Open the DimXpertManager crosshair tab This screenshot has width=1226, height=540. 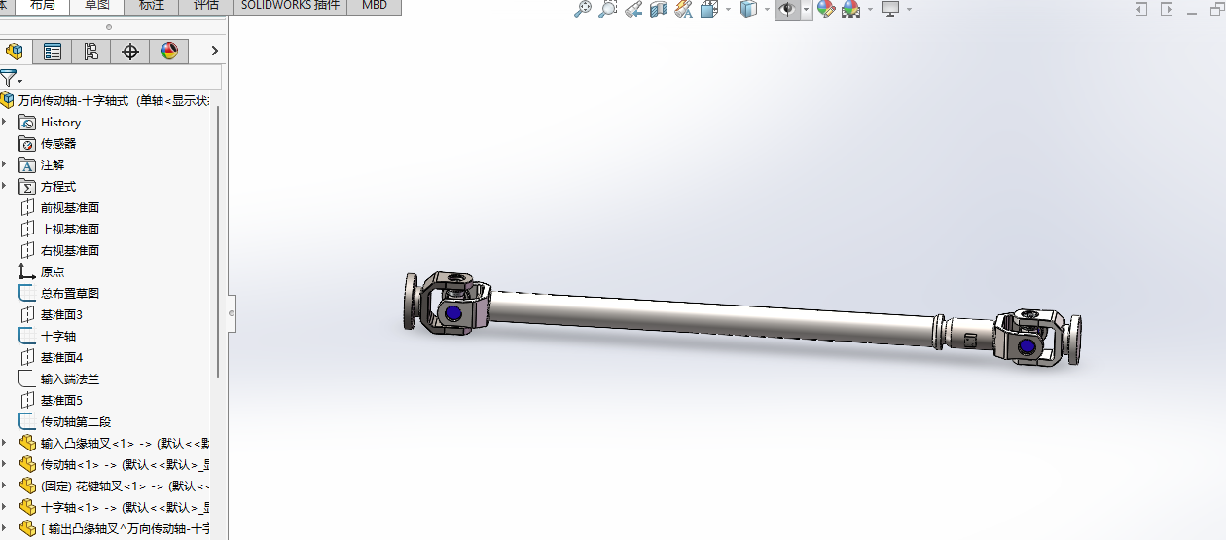[130, 52]
